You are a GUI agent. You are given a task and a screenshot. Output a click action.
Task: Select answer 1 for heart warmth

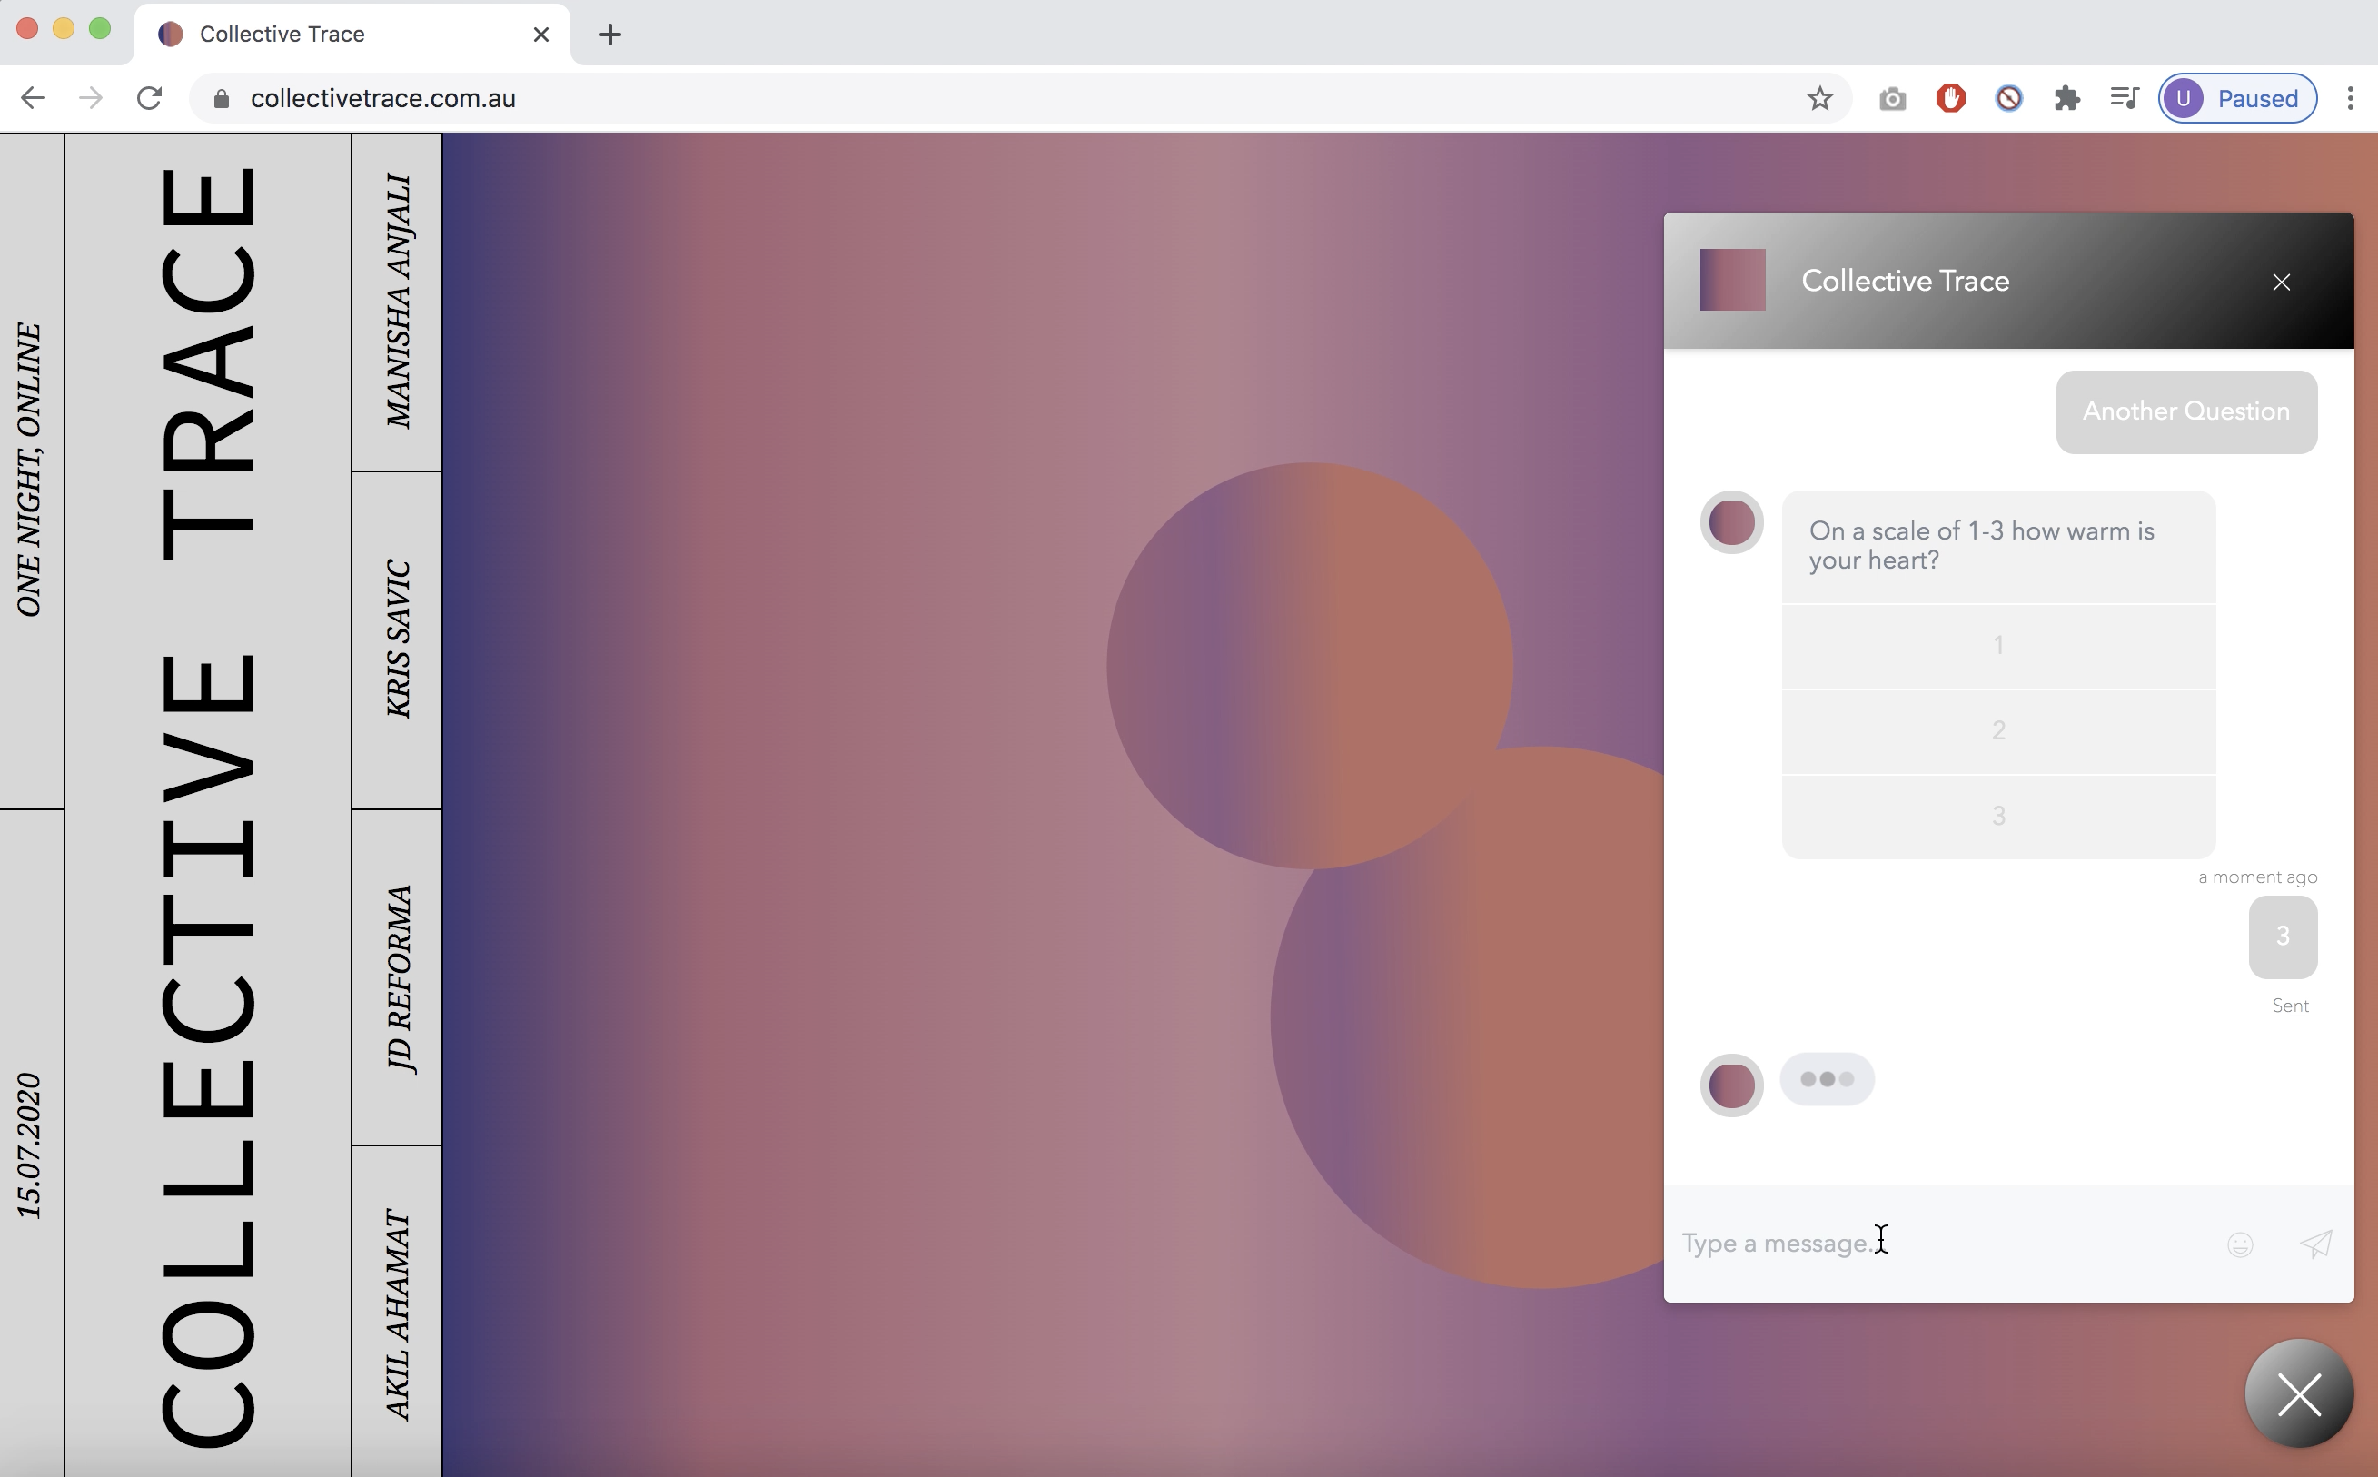click(1998, 646)
